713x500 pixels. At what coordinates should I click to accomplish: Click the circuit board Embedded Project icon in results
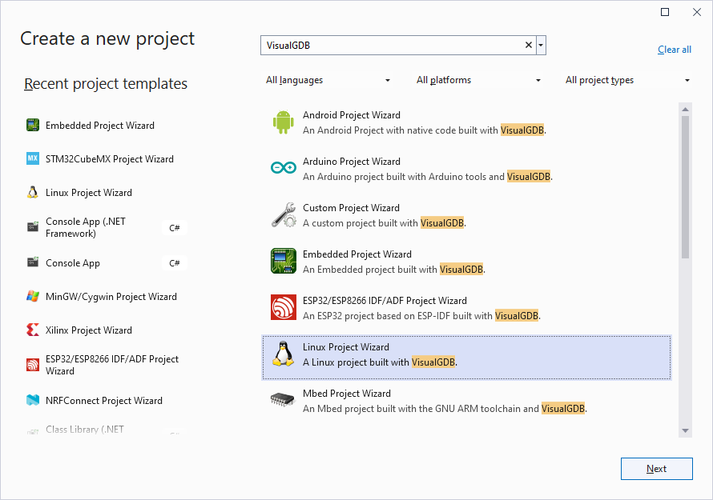click(x=284, y=261)
